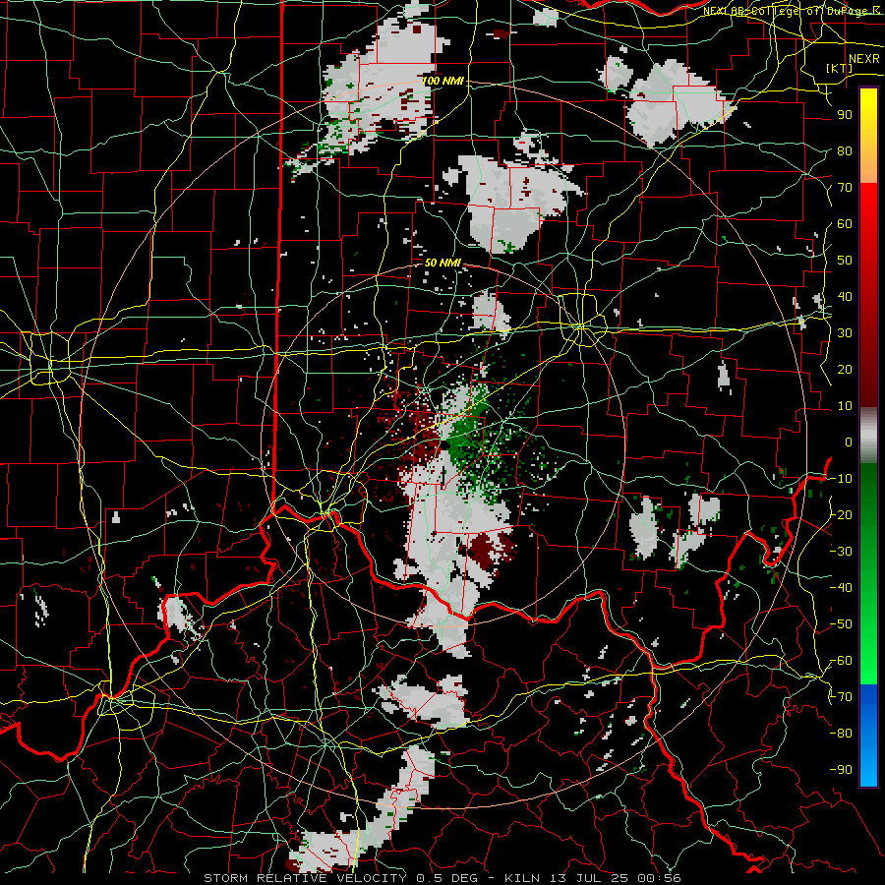Click the '50' label on the color scale
The width and height of the screenshot is (885, 885).
pyautogui.click(x=845, y=261)
